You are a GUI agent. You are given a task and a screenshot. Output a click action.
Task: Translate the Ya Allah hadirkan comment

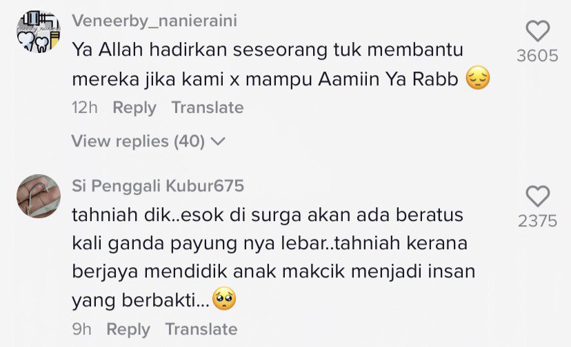tap(208, 107)
